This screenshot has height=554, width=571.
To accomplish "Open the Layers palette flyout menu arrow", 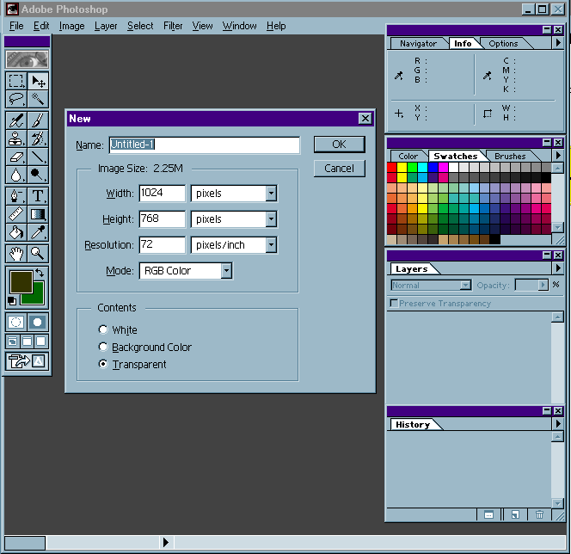I will pyautogui.click(x=558, y=268).
